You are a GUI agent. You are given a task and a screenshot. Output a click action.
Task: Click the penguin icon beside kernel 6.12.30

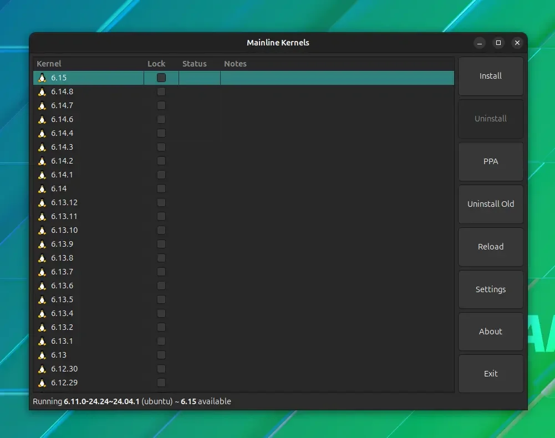42,369
